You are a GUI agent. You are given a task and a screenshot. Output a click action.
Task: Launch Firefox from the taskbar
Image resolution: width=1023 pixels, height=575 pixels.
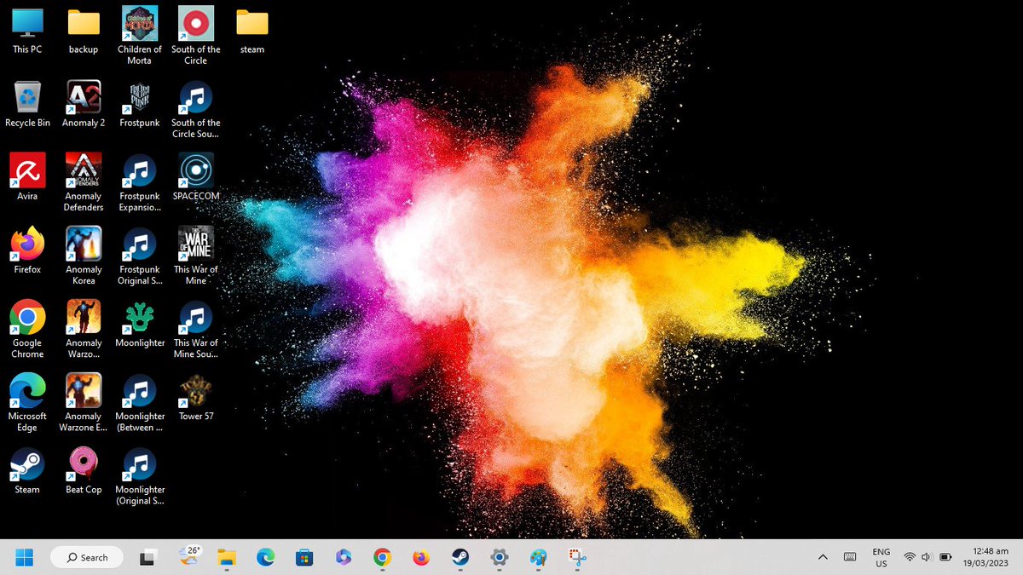[x=421, y=557]
